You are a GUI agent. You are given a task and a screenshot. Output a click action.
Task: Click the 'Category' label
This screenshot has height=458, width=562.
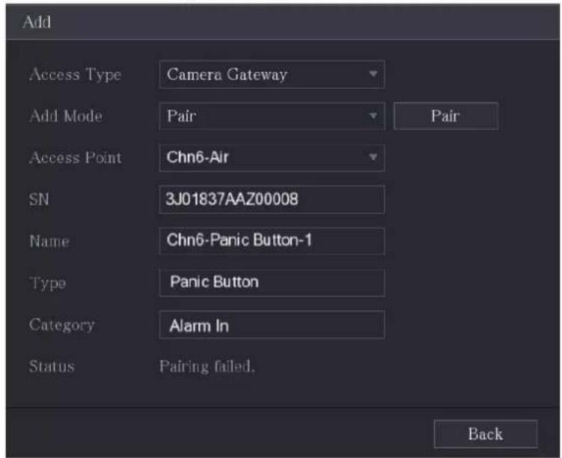point(62,325)
